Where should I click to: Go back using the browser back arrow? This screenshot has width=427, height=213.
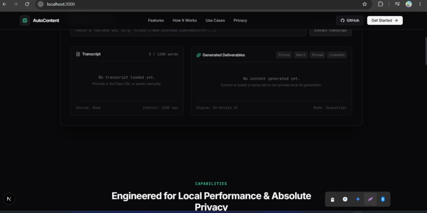click(4, 4)
